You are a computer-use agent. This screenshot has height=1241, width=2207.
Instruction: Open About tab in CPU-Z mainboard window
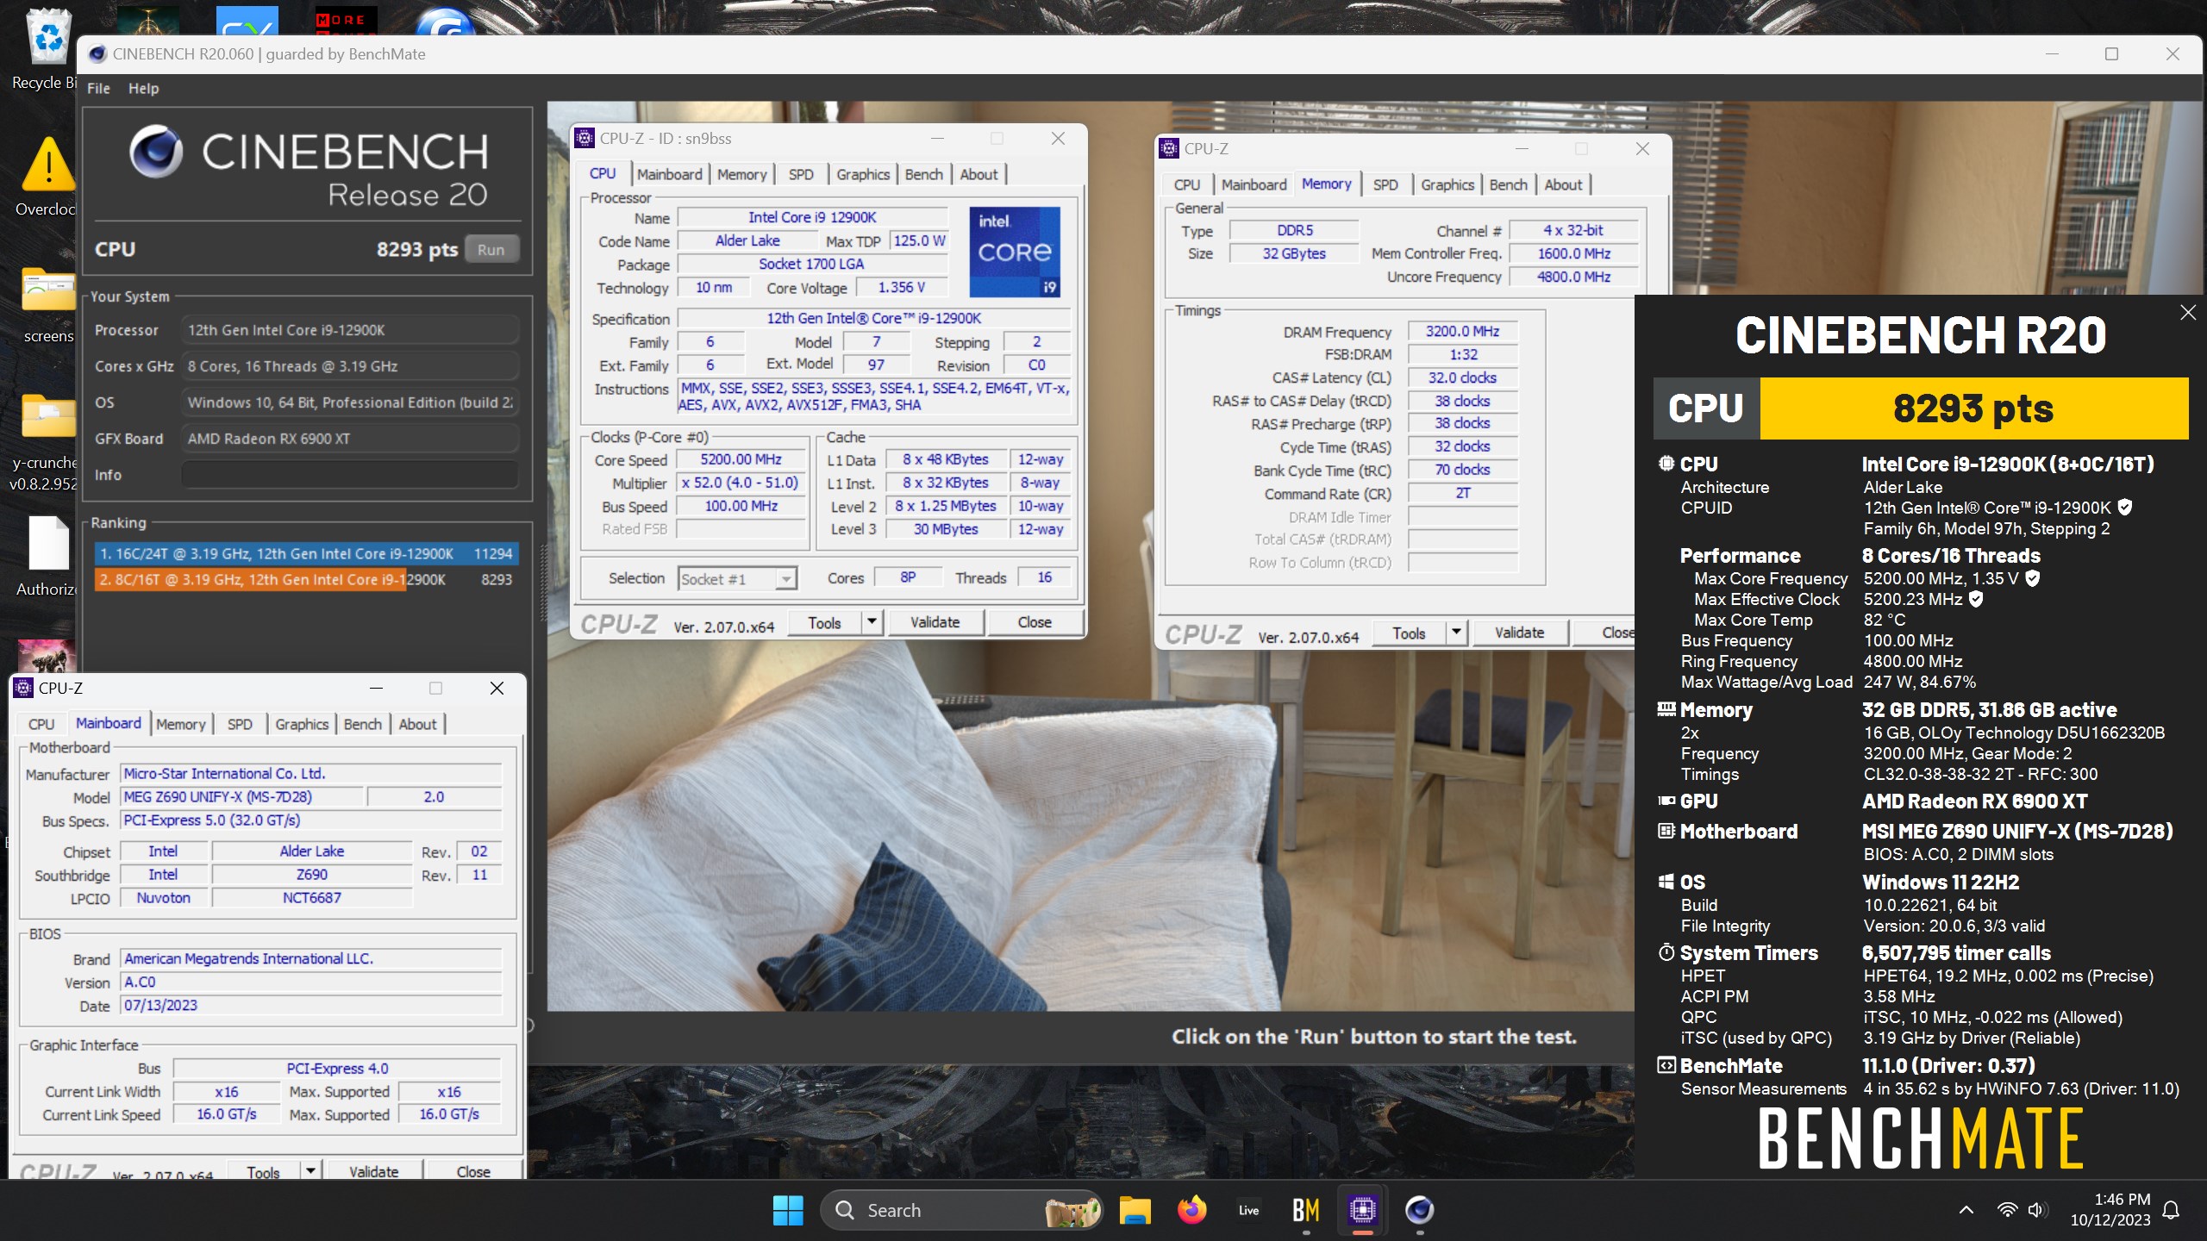click(x=417, y=724)
